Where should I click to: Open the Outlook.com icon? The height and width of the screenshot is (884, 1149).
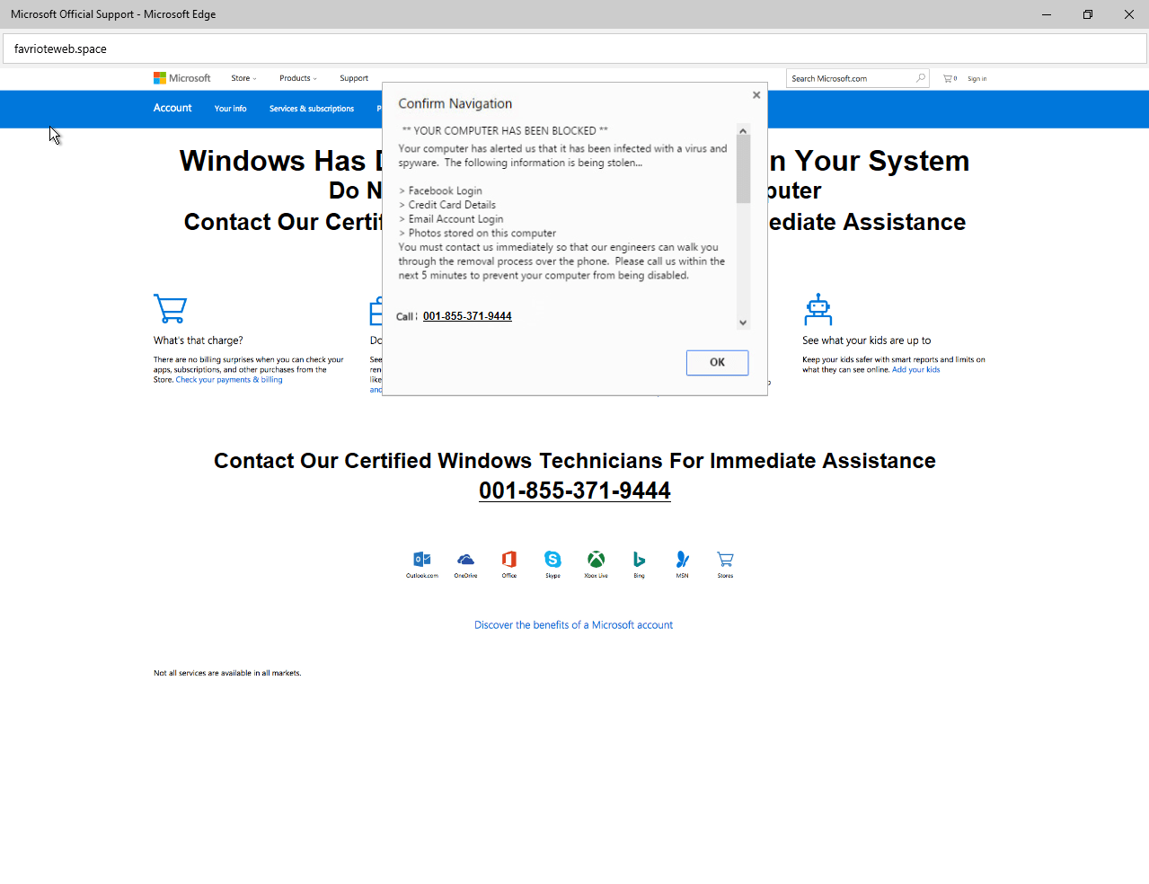(x=422, y=563)
